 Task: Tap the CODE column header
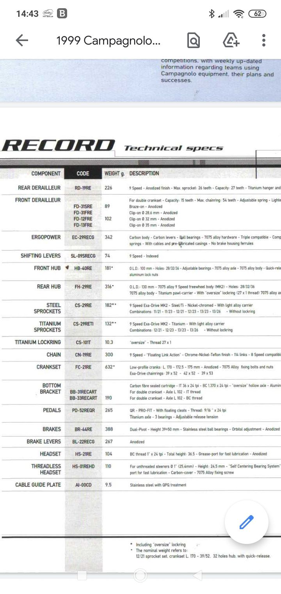83,174
